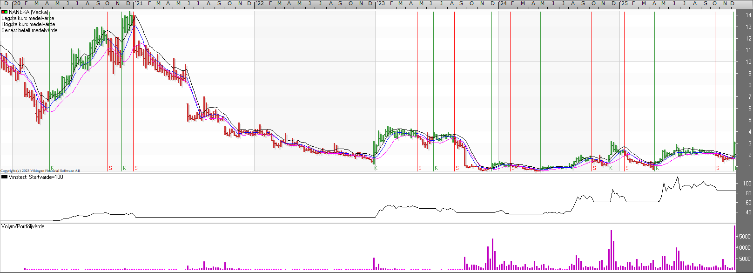Click the tallest volume bar at far right
This screenshot has width=753, height=273.
[735, 248]
